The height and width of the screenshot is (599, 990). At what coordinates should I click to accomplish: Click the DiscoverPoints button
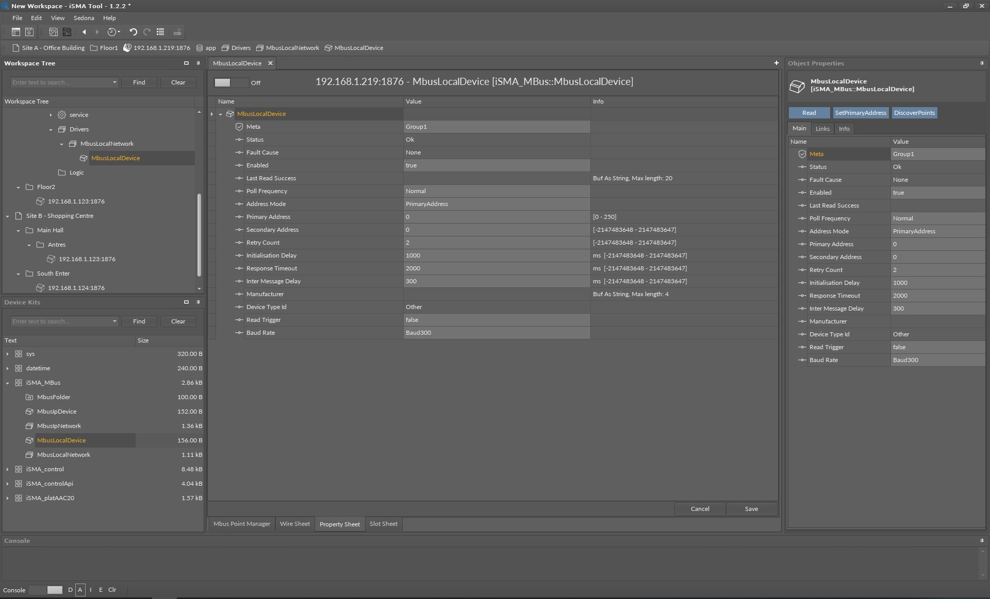914,113
